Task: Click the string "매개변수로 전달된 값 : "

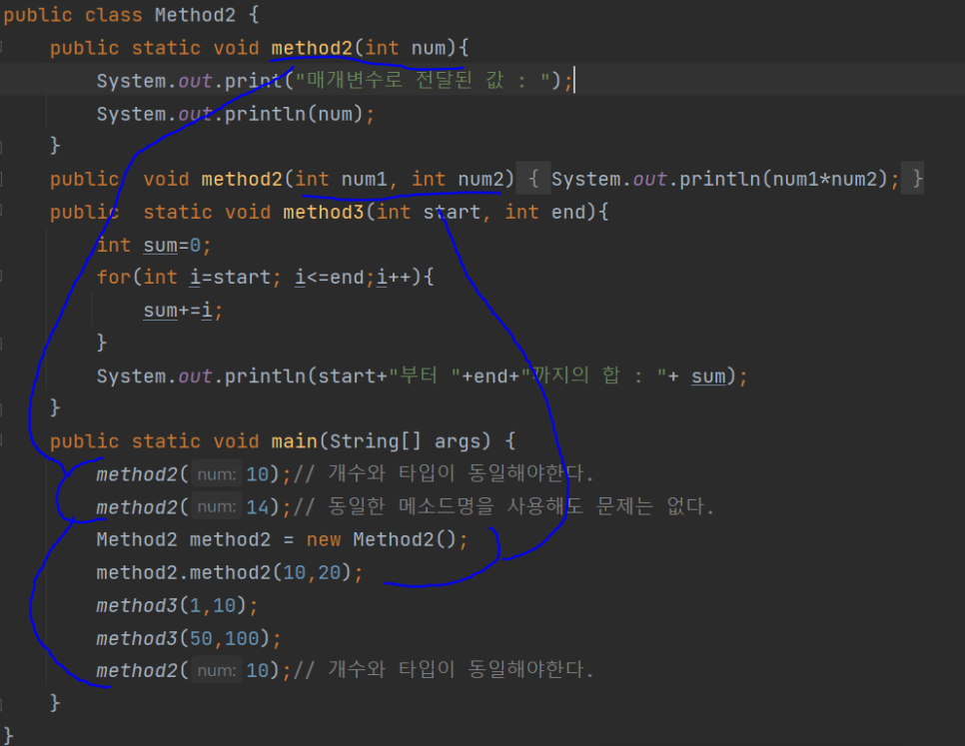Action: coord(424,81)
